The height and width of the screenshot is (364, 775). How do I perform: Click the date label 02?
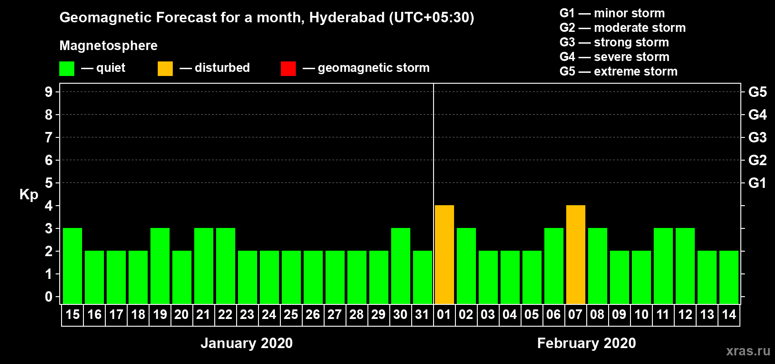click(466, 315)
